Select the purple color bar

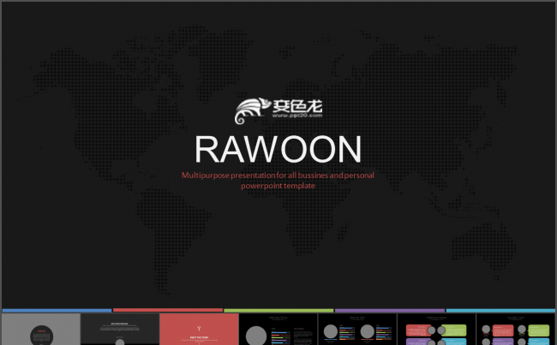(x=390, y=310)
